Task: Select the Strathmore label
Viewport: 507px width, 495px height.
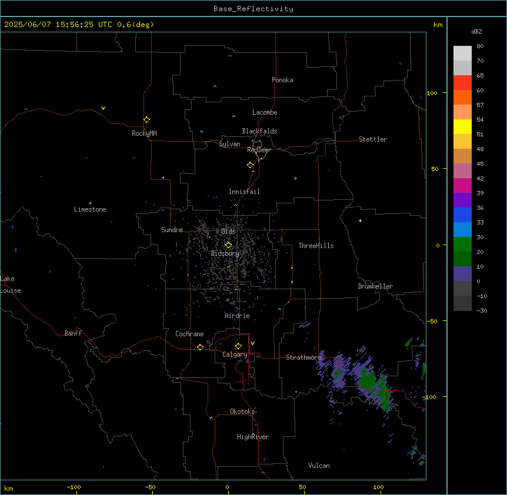Action: pos(303,357)
